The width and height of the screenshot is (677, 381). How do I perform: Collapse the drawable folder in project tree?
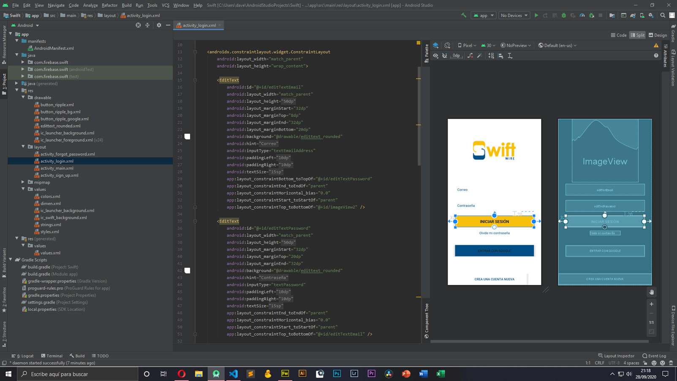click(x=24, y=98)
